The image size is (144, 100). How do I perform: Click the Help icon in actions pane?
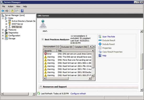100,56
